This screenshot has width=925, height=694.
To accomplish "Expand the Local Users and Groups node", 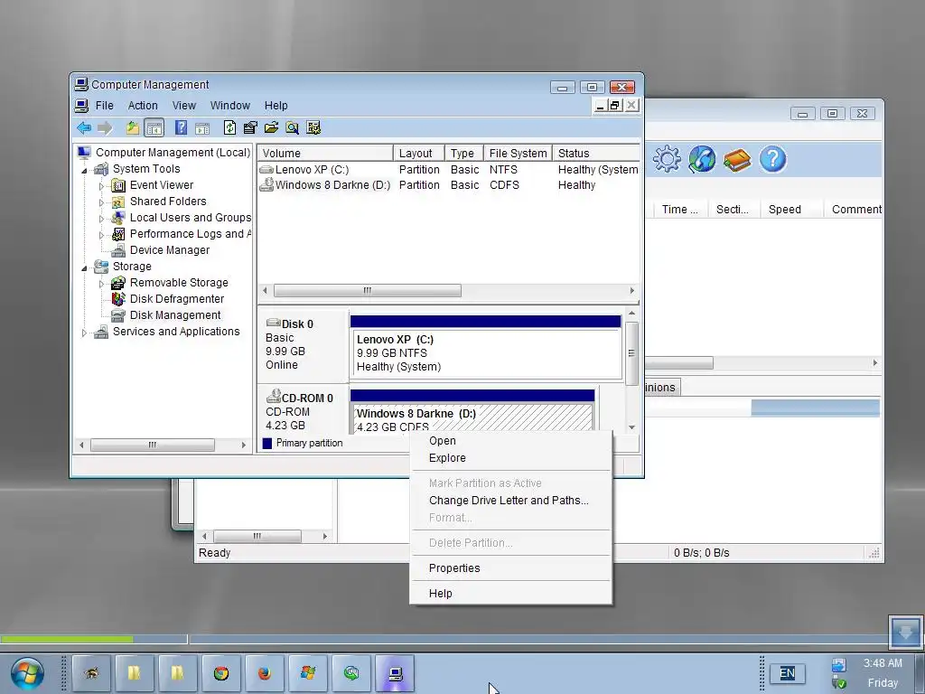I will pos(101,219).
